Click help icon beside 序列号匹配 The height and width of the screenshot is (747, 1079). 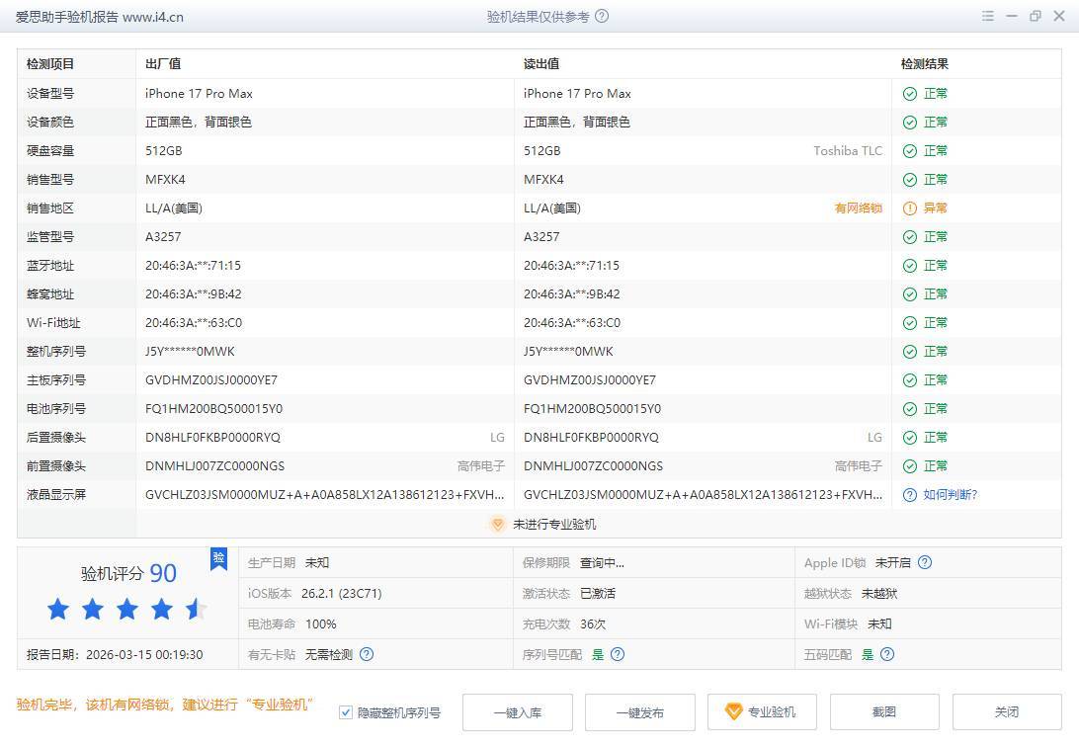pos(618,654)
